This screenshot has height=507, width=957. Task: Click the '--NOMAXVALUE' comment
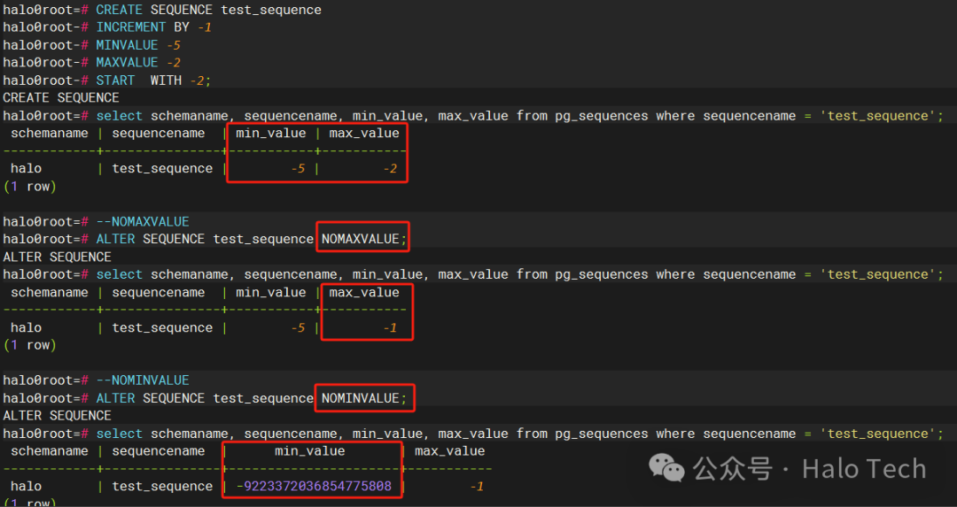143,222
